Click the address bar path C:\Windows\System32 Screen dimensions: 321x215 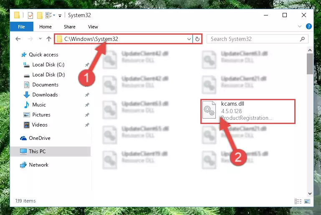[x=91, y=39]
